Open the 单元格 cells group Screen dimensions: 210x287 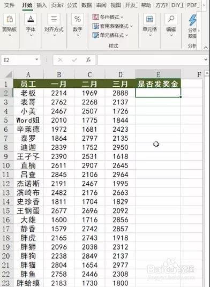click(149, 25)
